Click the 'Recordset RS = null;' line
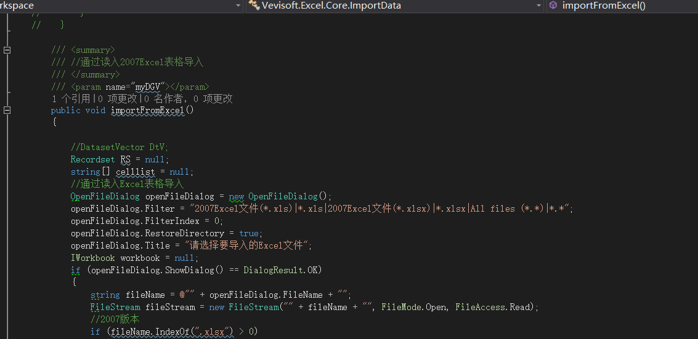The height and width of the screenshot is (339, 698). tap(120, 159)
